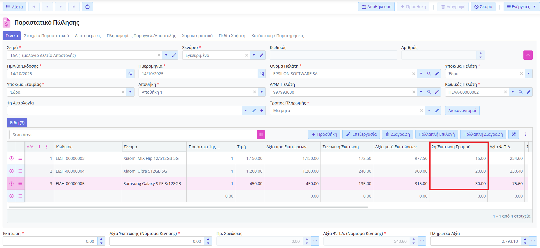This screenshot has height=248, width=540.
Task: Click the Αποθήκευση button
Action: 376,7
